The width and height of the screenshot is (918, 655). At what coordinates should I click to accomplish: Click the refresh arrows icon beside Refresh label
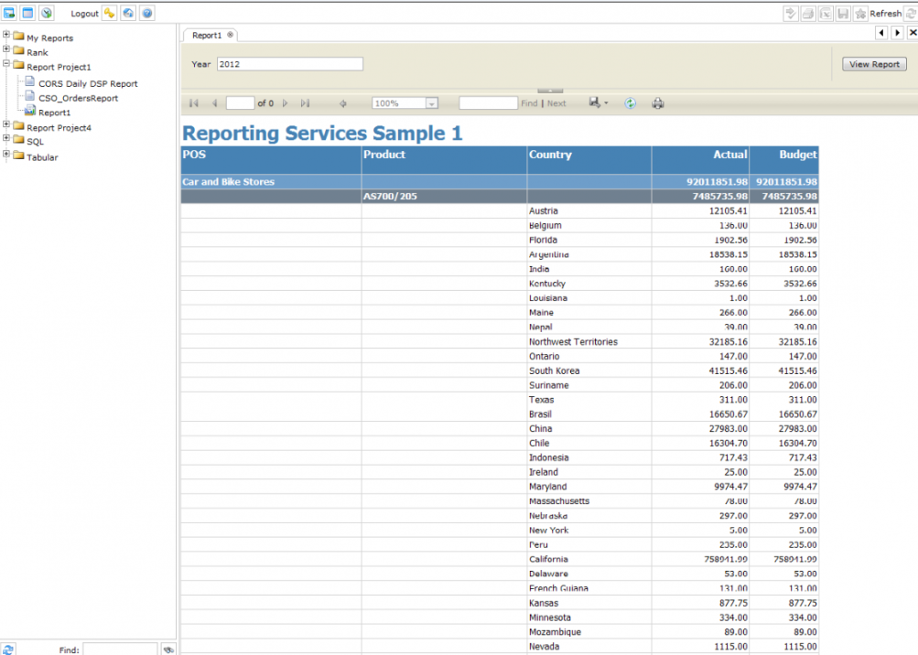click(x=911, y=14)
